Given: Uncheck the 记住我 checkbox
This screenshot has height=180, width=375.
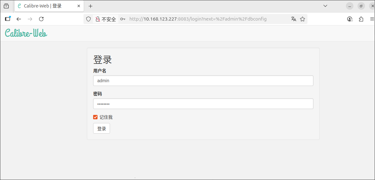Looking at the screenshot, I should [96, 117].
